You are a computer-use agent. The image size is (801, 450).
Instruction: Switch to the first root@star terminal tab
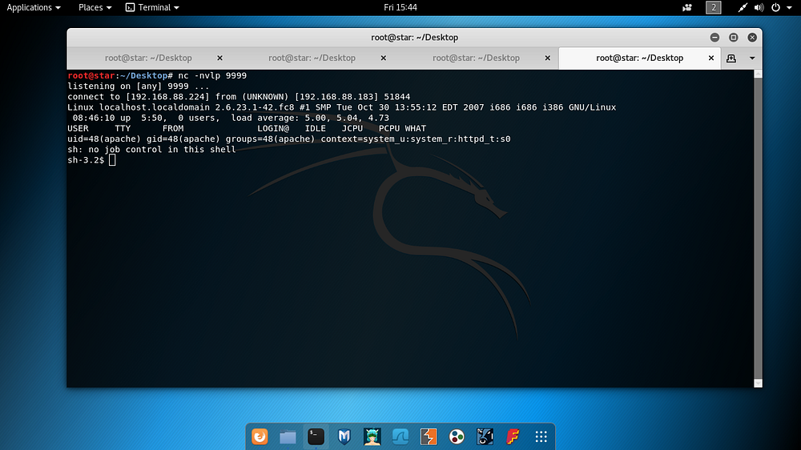coord(149,58)
